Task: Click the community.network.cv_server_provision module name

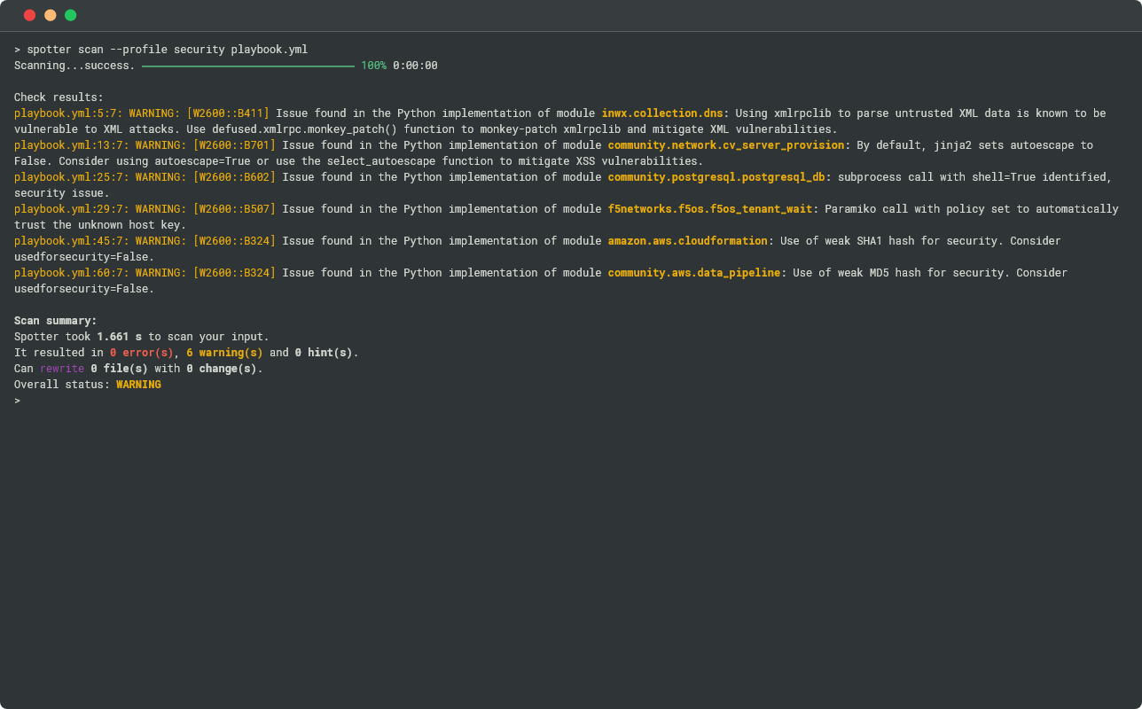Action: (x=725, y=145)
